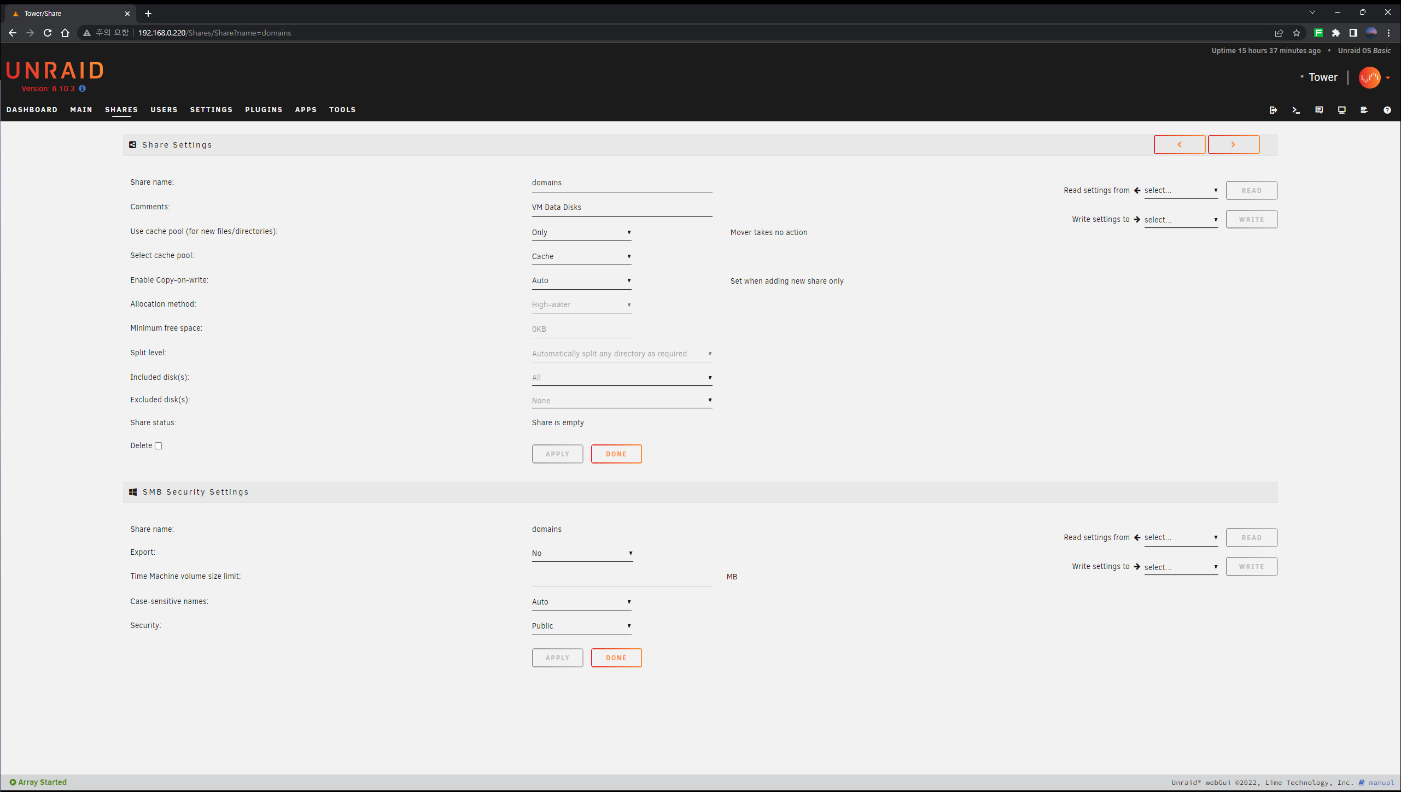Click the monitor info icon

1341,110
